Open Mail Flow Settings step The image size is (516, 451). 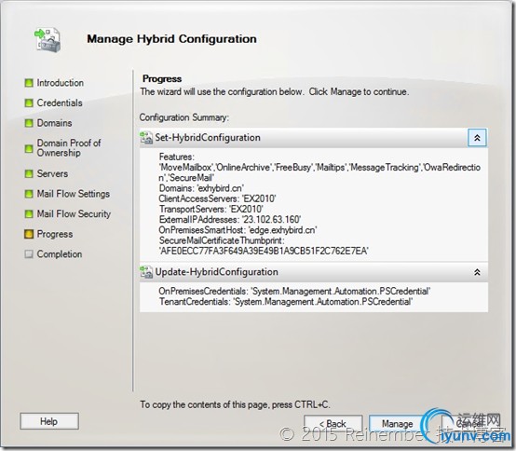73,194
